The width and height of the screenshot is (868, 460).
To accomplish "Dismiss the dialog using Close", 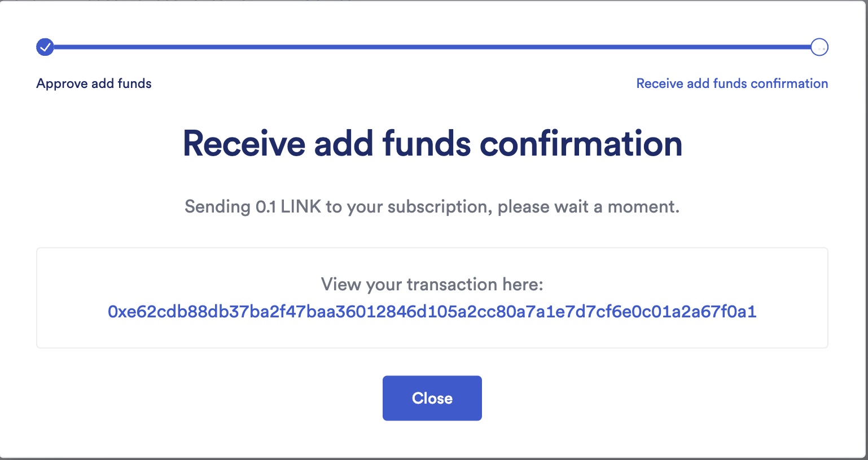I will click(x=432, y=398).
